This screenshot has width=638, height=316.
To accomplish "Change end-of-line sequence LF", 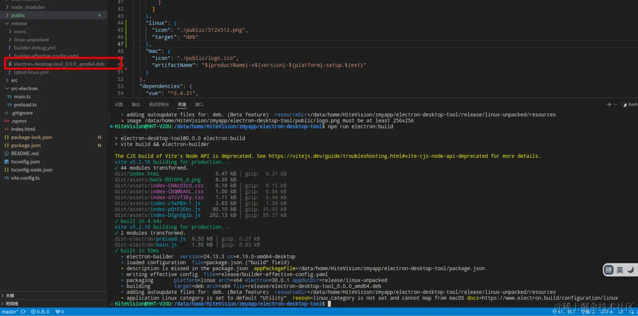I will coord(621,312).
